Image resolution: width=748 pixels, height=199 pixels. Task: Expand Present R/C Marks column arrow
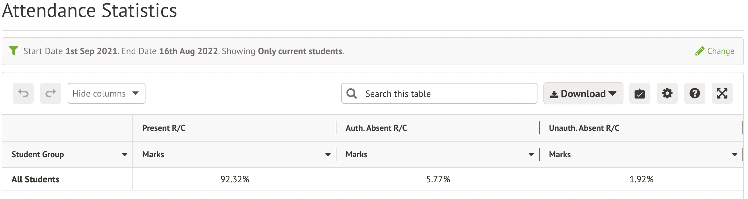coord(328,155)
